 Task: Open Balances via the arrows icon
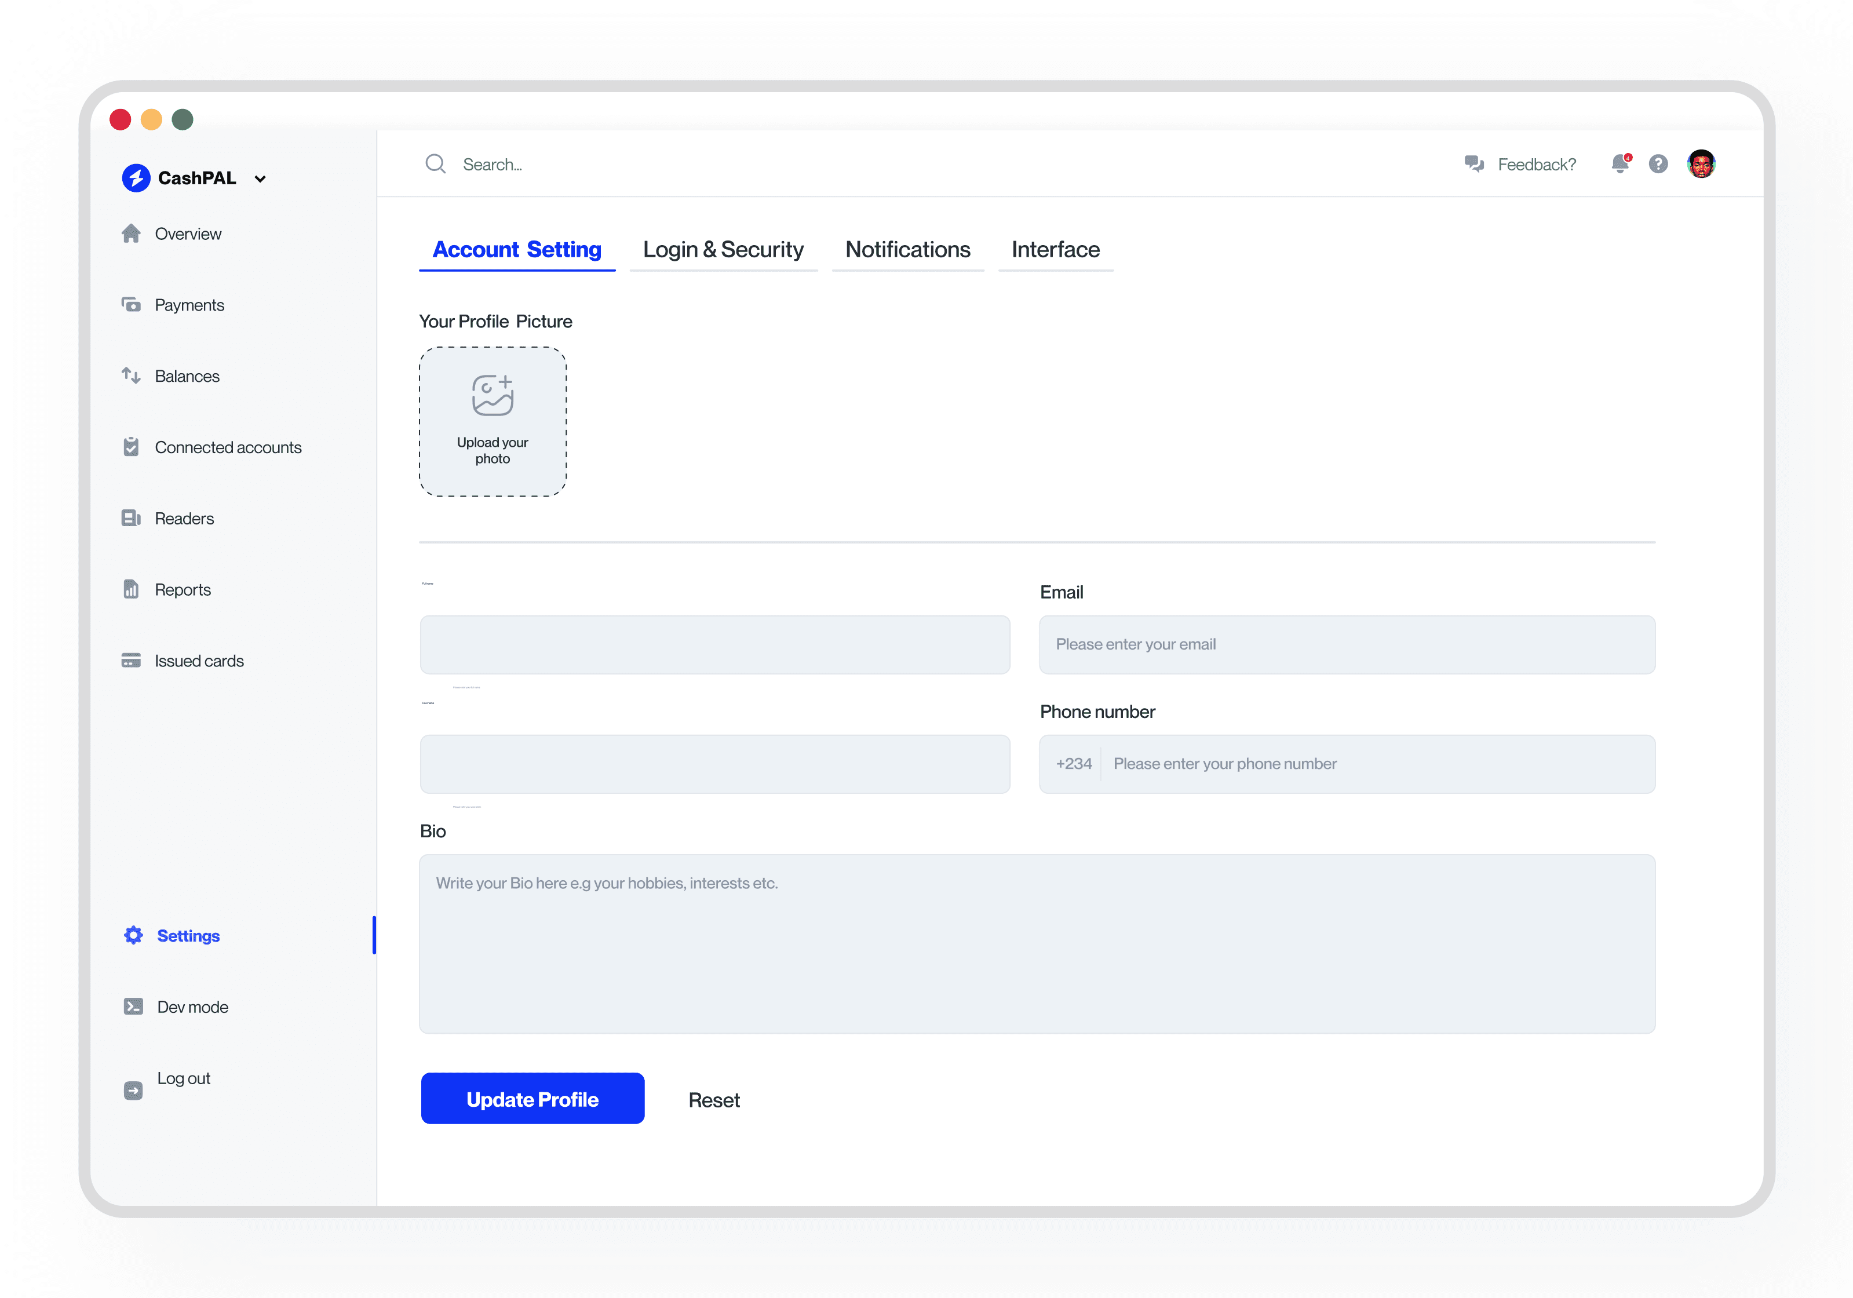pos(132,375)
